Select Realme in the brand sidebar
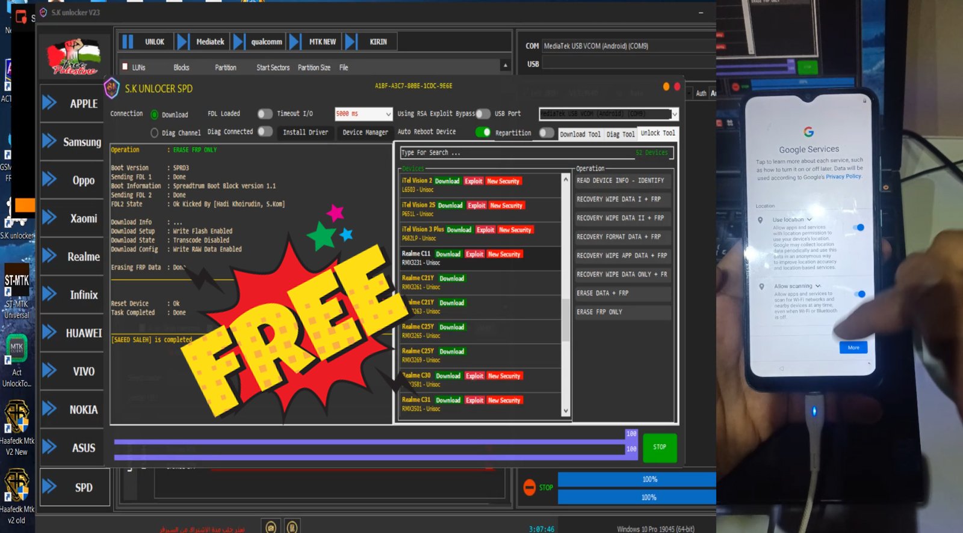This screenshot has height=533, width=963. click(84, 257)
